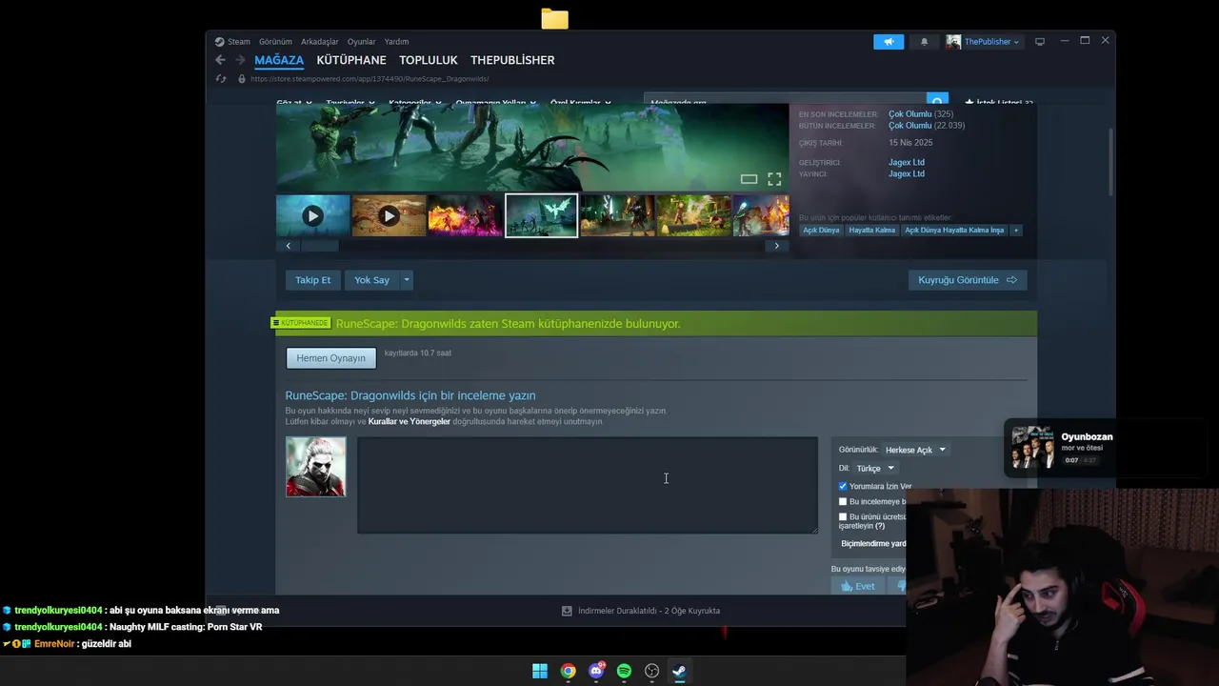Play the first trailer video thumbnail
The image size is (1219, 686).
click(312, 216)
